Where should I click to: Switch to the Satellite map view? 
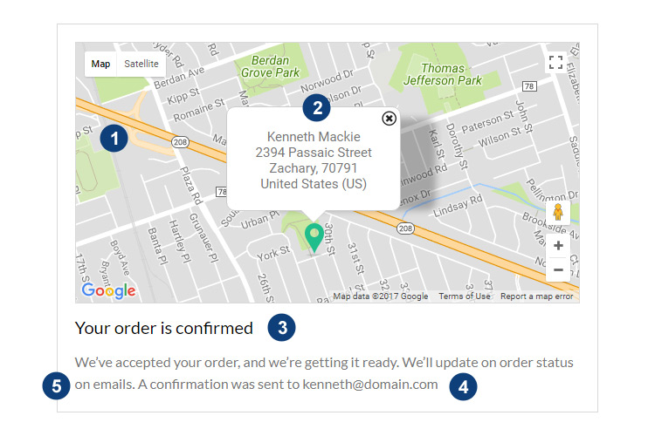pos(141,64)
